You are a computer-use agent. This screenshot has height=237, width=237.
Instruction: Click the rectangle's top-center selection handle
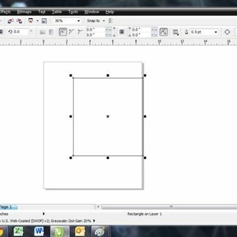(x=108, y=75)
